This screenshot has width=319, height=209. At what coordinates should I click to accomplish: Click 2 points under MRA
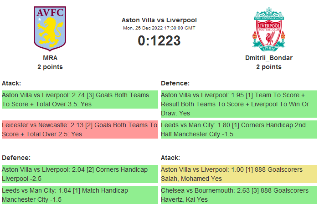coord(50,67)
